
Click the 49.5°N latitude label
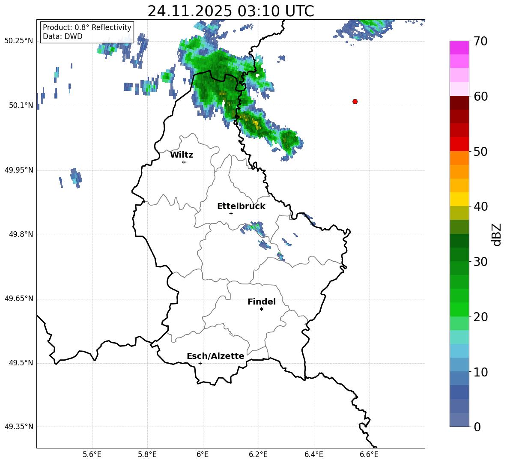click(21, 363)
